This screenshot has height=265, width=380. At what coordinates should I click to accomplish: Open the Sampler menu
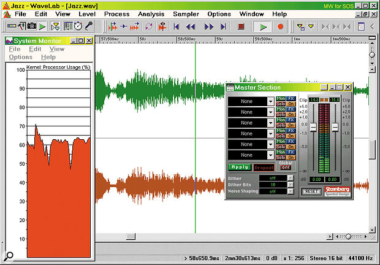click(186, 14)
